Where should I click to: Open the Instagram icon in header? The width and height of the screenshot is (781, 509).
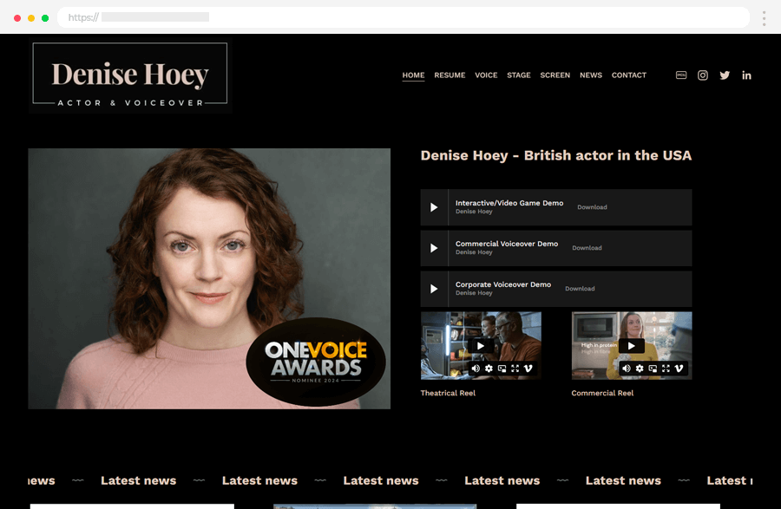pyautogui.click(x=703, y=75)
